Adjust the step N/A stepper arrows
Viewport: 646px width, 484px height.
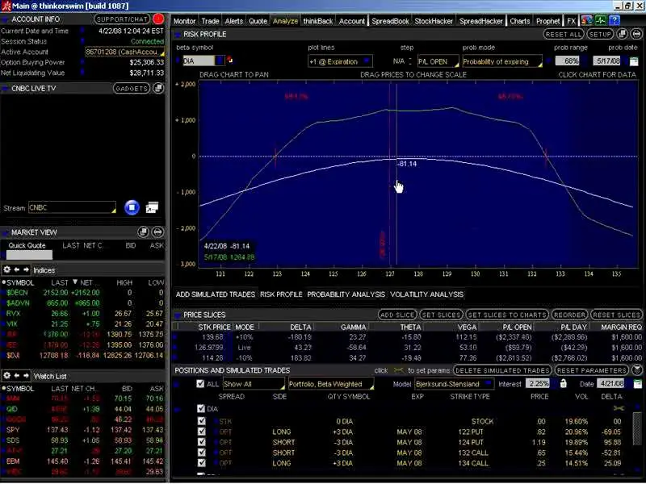[410, 61]
